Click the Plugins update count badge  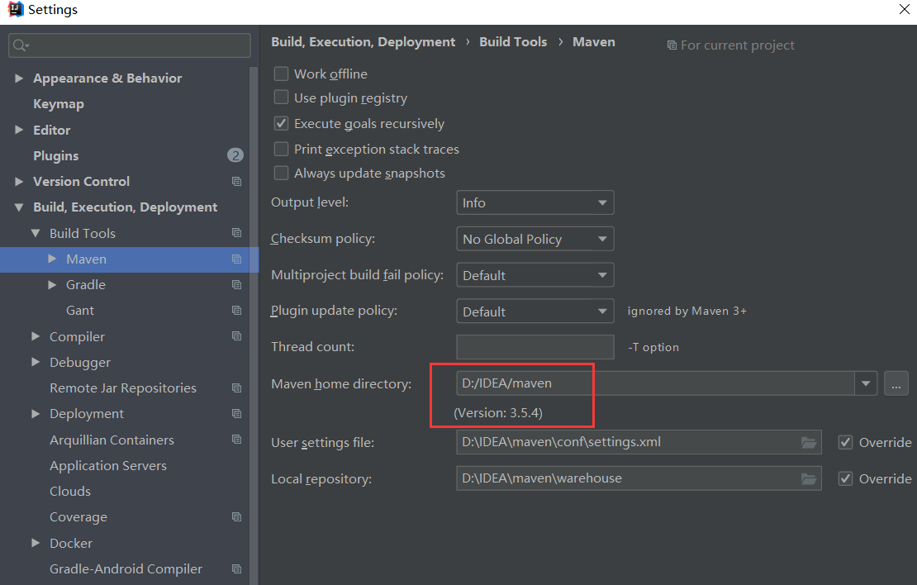click(235, 155)
